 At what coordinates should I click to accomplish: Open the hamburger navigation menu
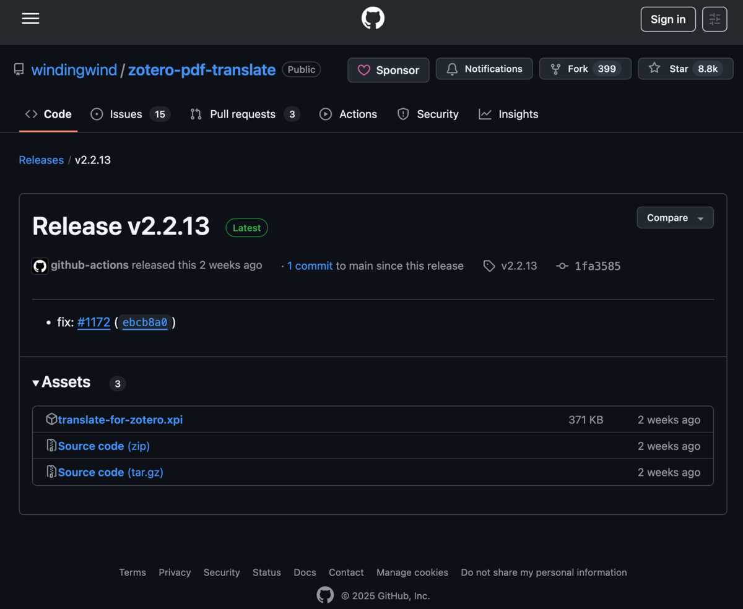click(30, 19)
